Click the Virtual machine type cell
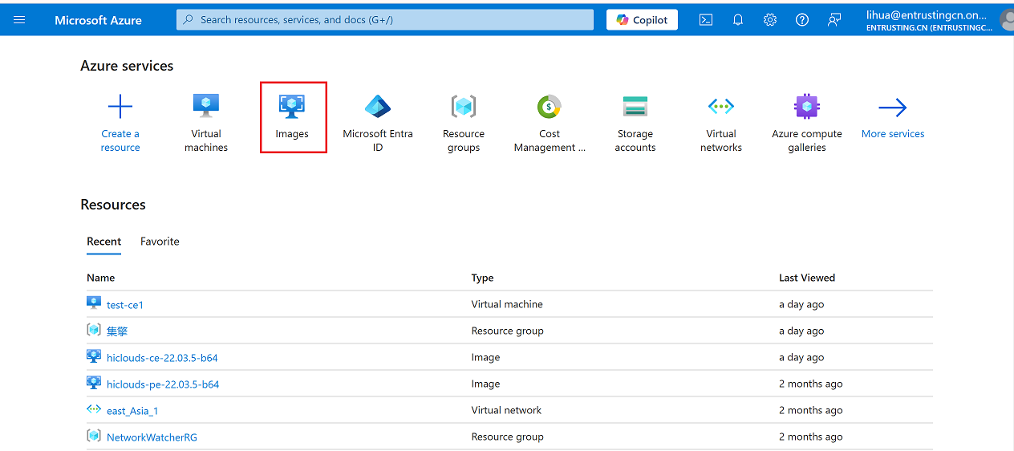The height and width of the screenshot is (451, 1014). 507,304
